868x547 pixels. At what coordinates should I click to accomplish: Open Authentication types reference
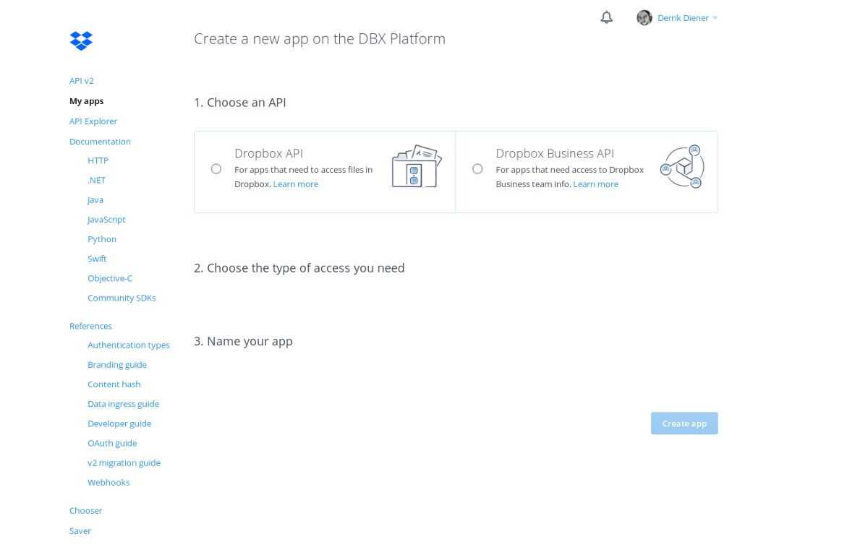click(129, 345)
